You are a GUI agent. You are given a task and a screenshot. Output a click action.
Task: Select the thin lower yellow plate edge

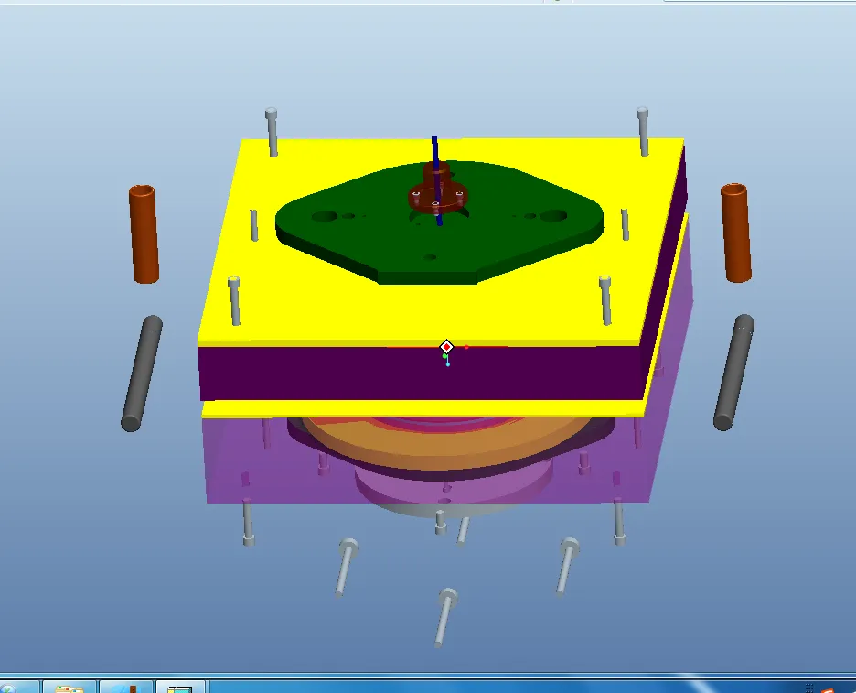pyautogui.click(x=423, y=410)
